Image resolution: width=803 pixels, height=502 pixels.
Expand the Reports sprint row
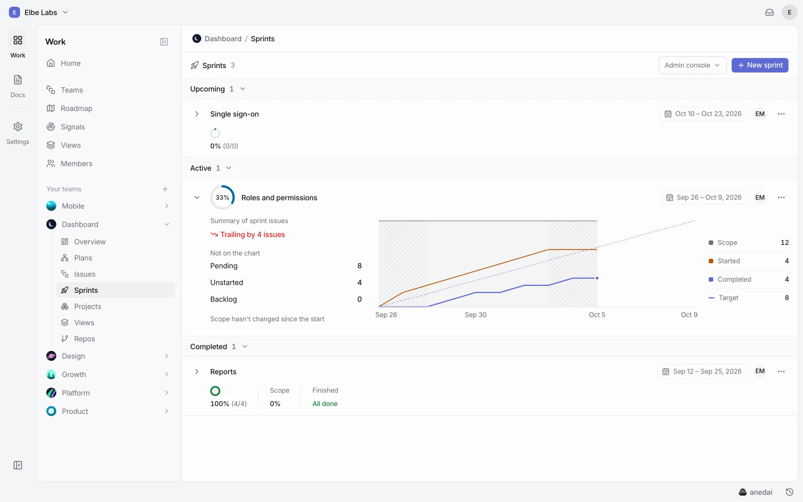point(197,371)
